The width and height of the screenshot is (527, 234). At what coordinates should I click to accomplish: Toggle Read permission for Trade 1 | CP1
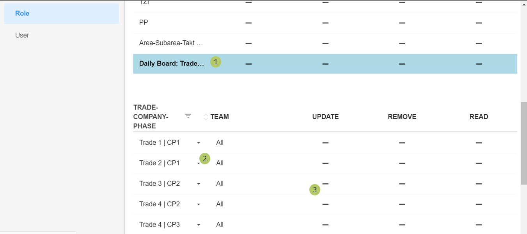point(479,143)
